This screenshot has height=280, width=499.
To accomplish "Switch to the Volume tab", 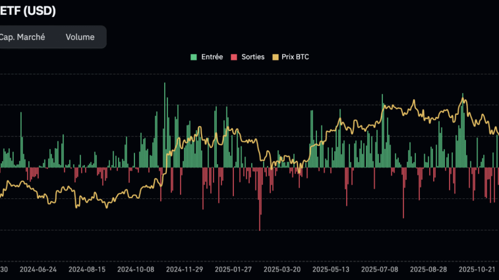I will (x=80, y=37).
